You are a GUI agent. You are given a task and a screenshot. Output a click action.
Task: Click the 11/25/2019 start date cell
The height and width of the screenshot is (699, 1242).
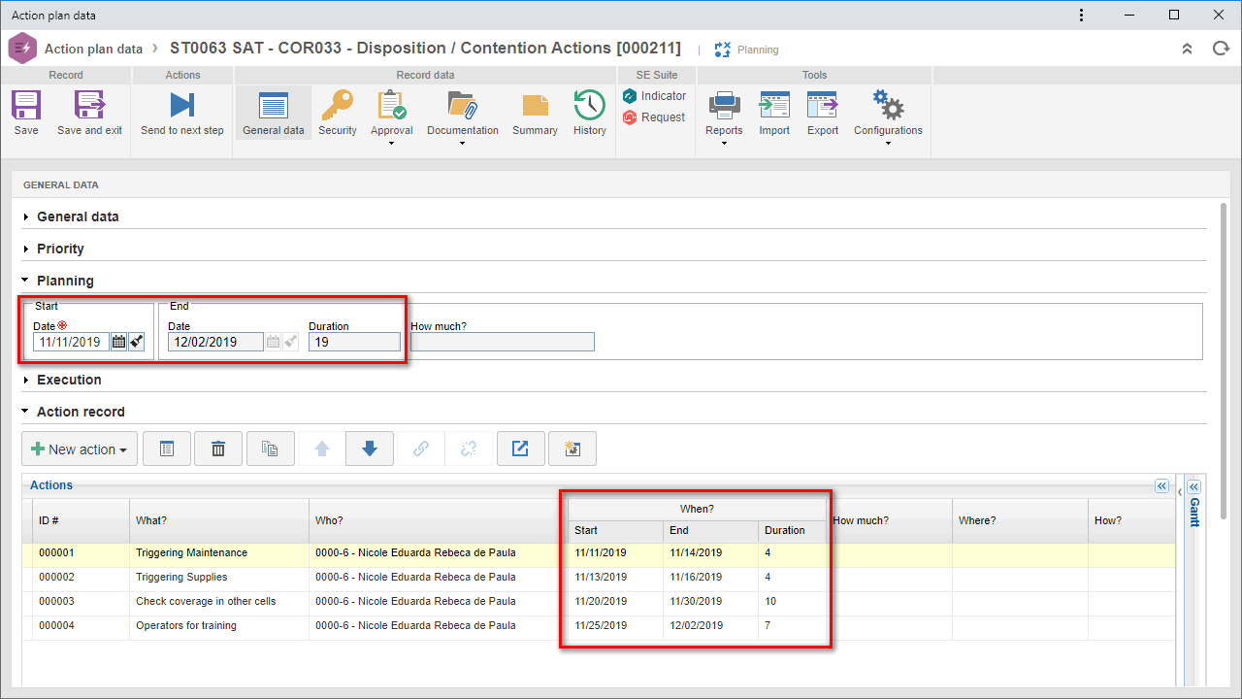click(x=615, y=626)
